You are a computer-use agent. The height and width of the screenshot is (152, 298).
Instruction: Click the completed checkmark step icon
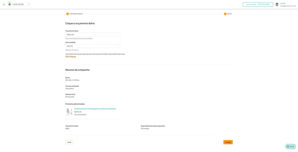point(67,14)
